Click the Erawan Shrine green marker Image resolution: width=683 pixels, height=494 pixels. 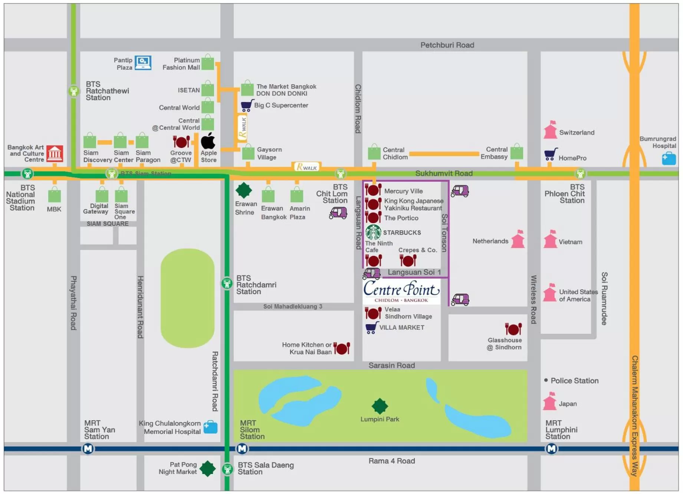[x=244, y=190]
